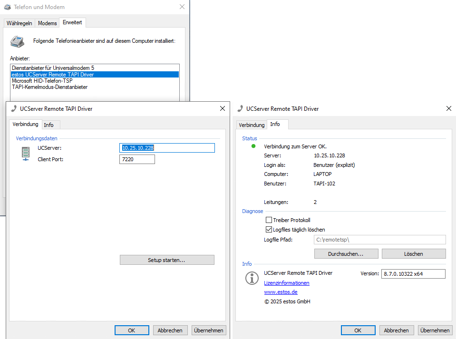Enable the Treiber Protokoll checkbox
This screenshot has width=456, height=339.
point(269,220)
